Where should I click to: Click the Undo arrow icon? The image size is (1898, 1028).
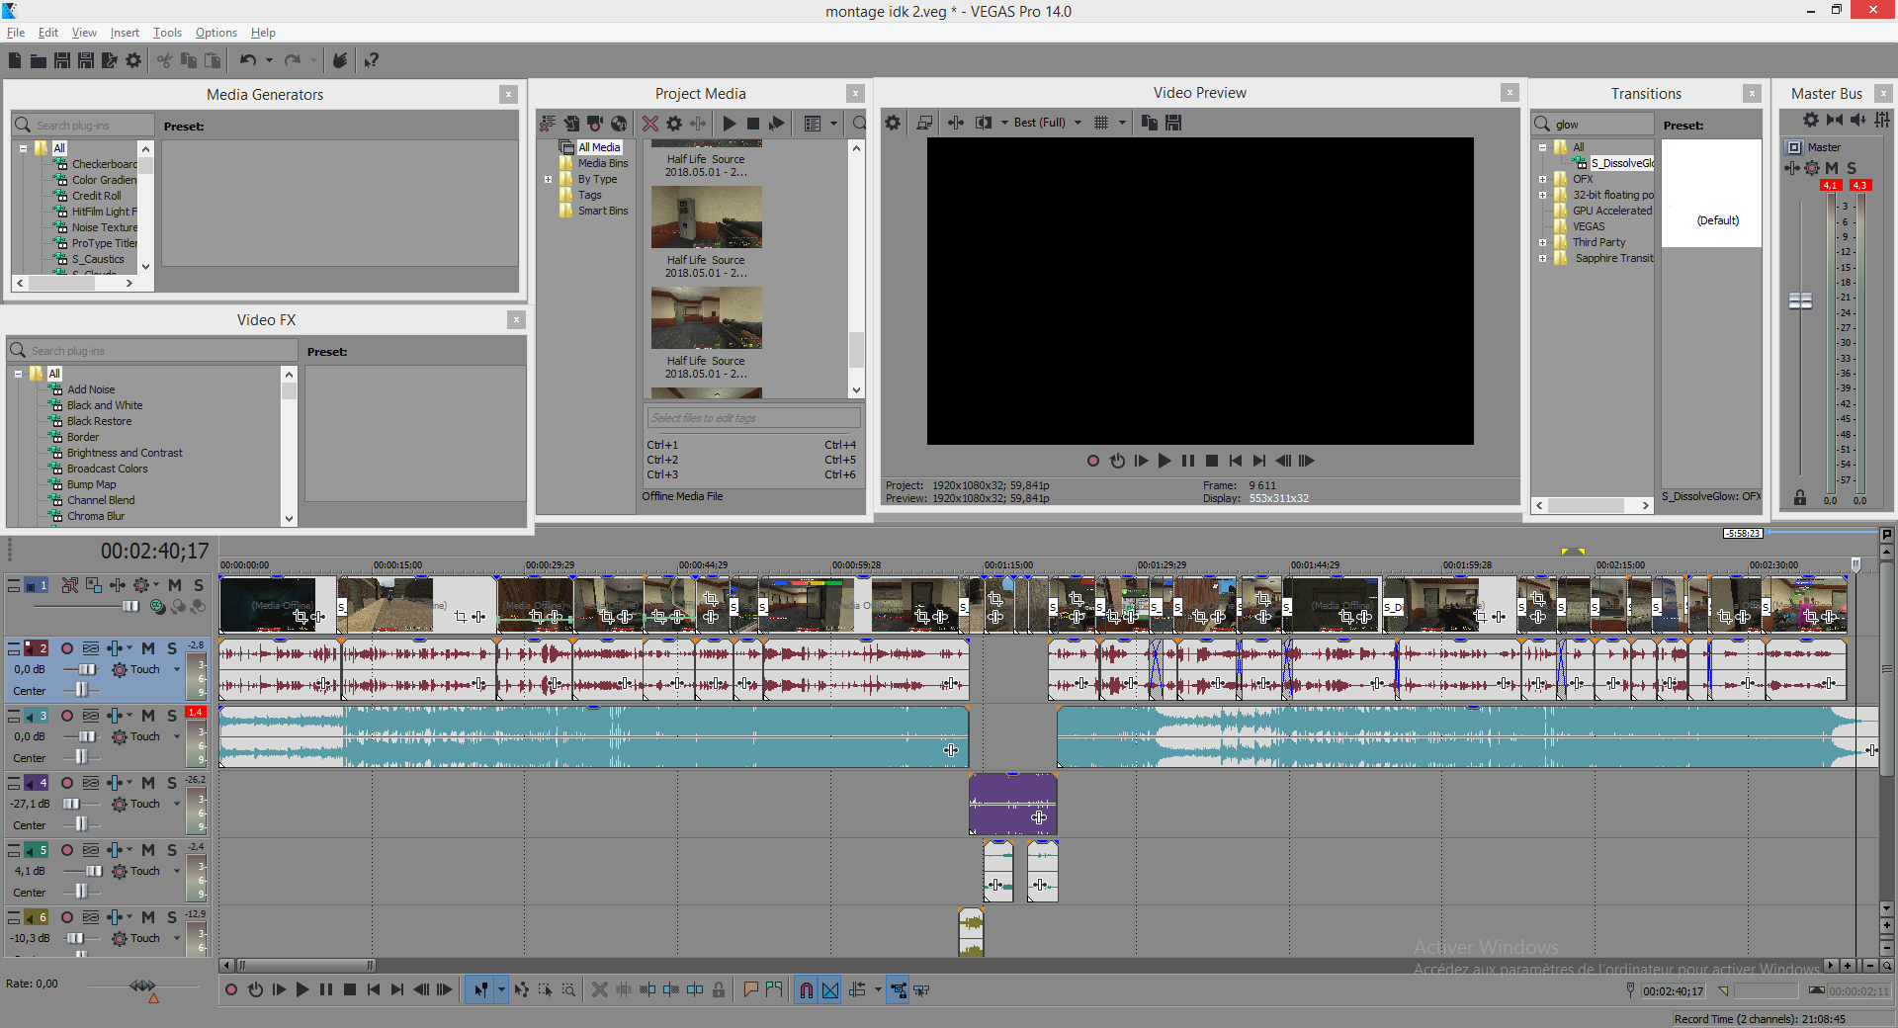coord(247,60)
